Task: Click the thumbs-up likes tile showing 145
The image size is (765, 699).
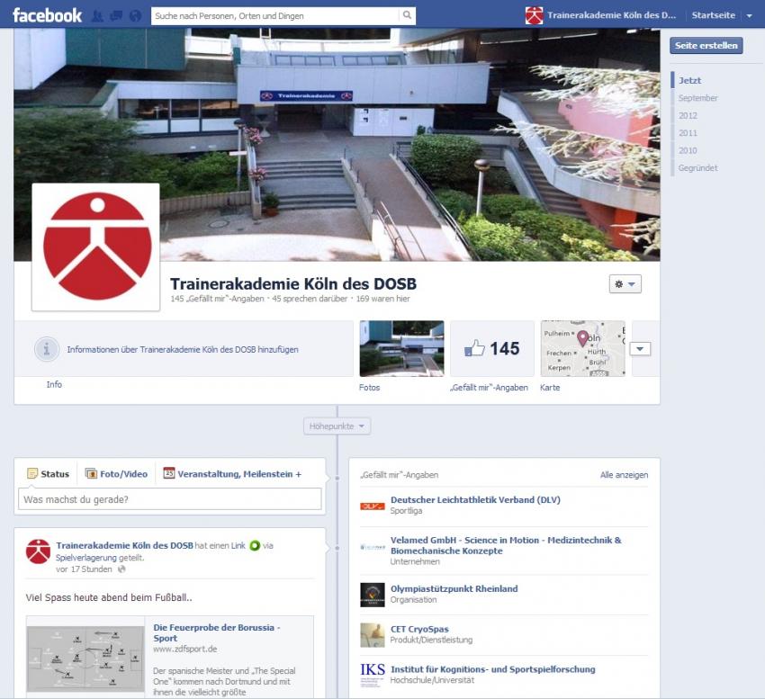Action: tap(491, 349)
